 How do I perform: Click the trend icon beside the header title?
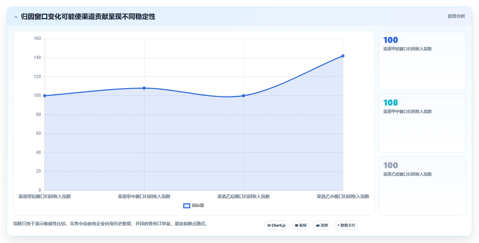[x=16, y=17]
